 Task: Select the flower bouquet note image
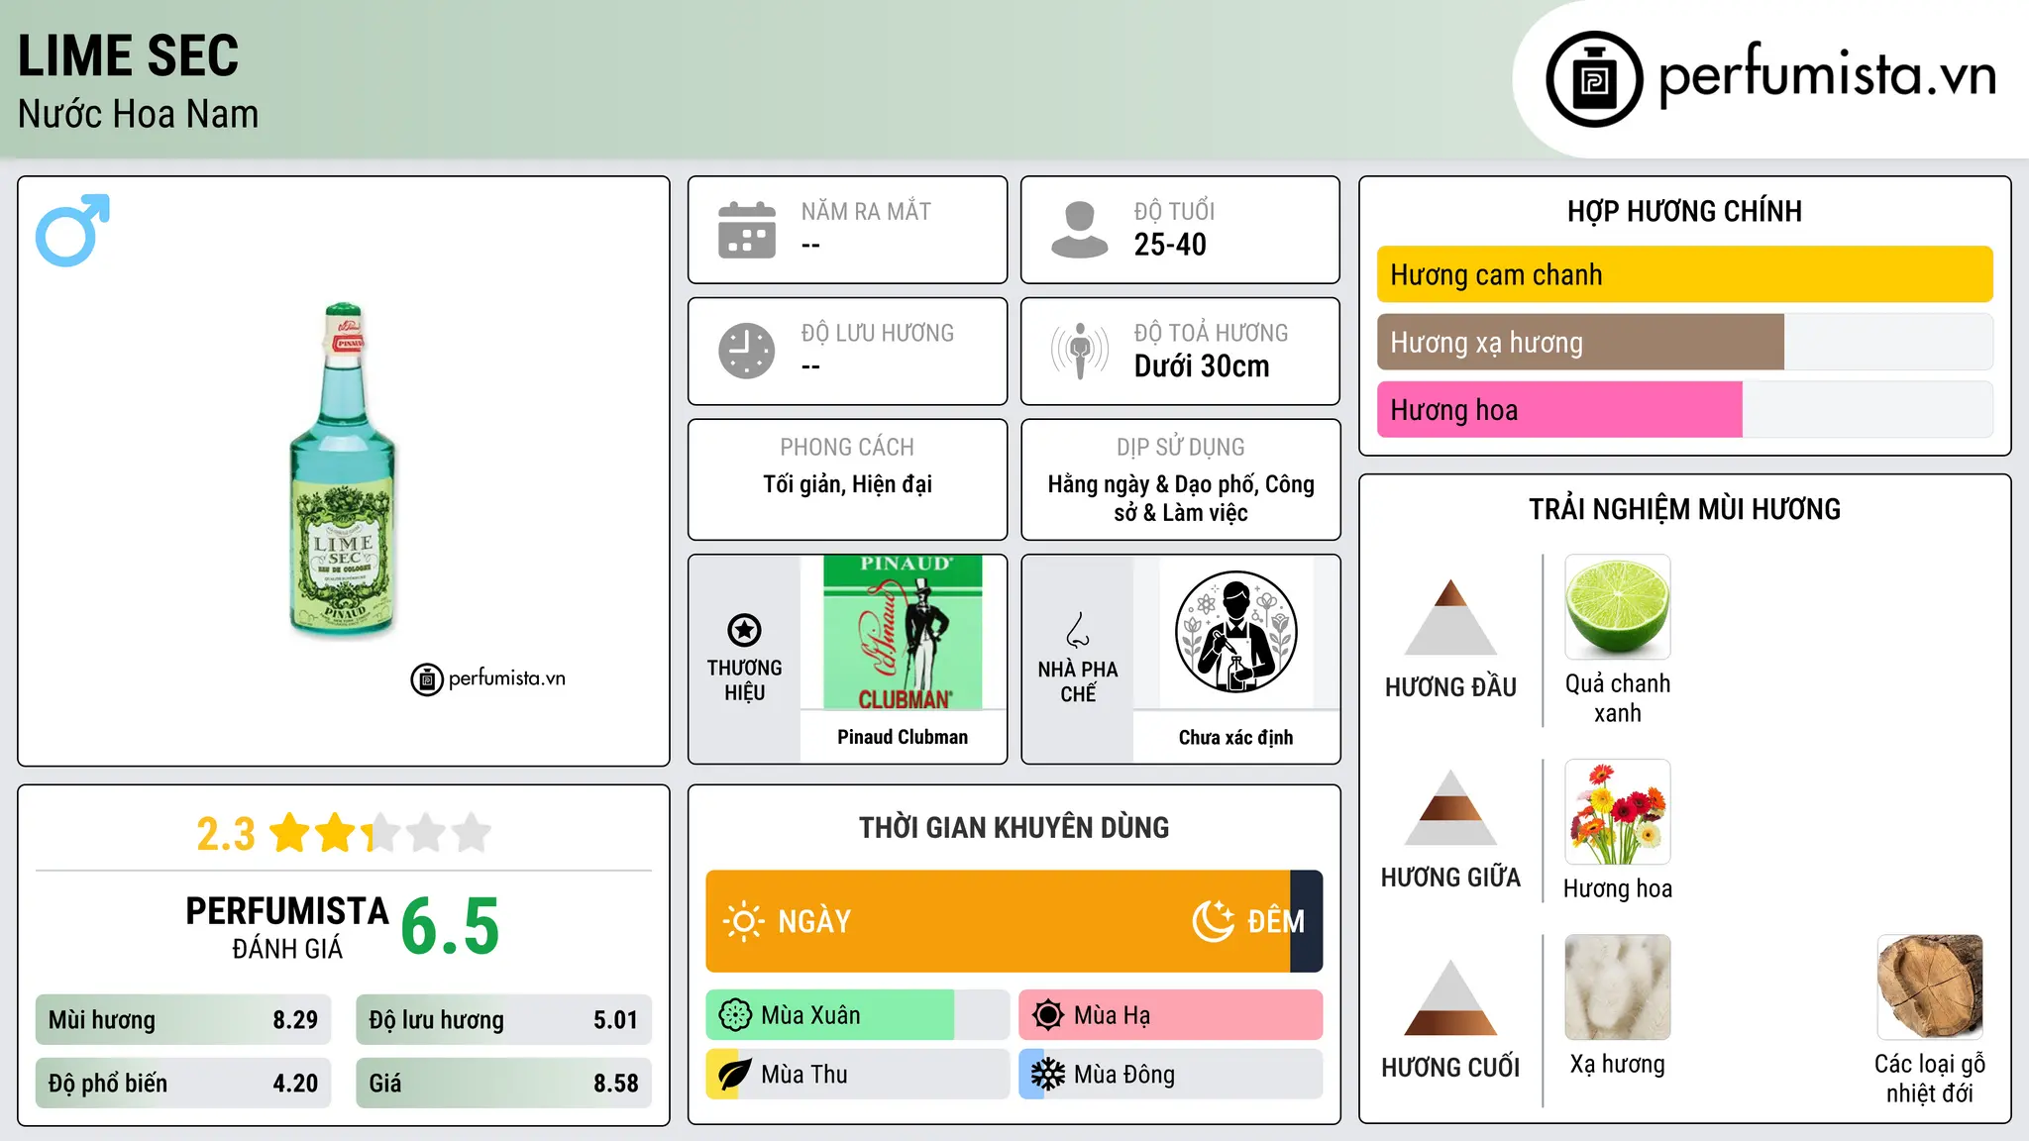click(x=1618, y=812)
